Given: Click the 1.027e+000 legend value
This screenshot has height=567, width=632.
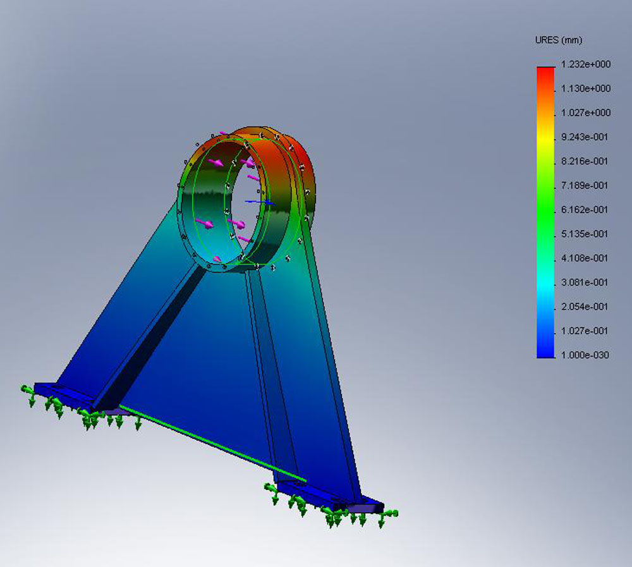Looking at the screenshot, I should [x=586, y=113].
